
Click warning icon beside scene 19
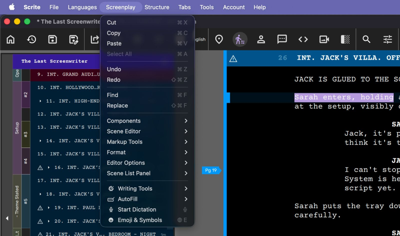point(40,208)
